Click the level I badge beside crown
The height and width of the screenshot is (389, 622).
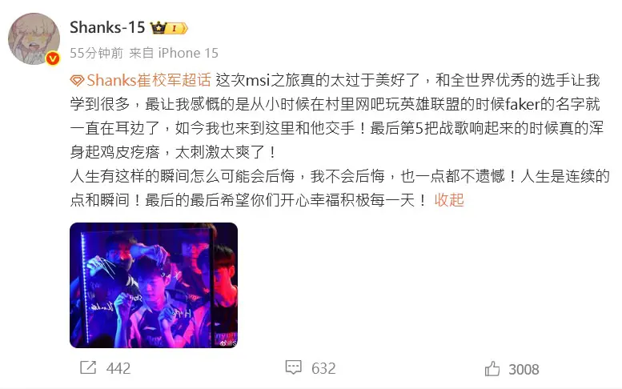click(177, 29)
